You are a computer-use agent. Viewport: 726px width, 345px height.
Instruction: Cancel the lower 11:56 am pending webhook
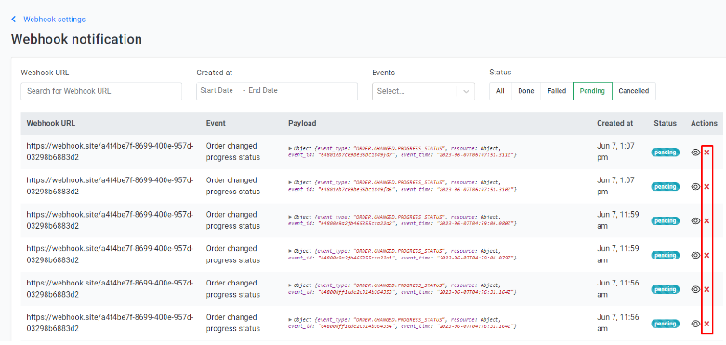[x=706, y=324]
